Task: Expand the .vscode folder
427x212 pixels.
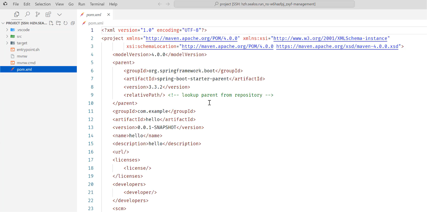Action: point(7,30)
